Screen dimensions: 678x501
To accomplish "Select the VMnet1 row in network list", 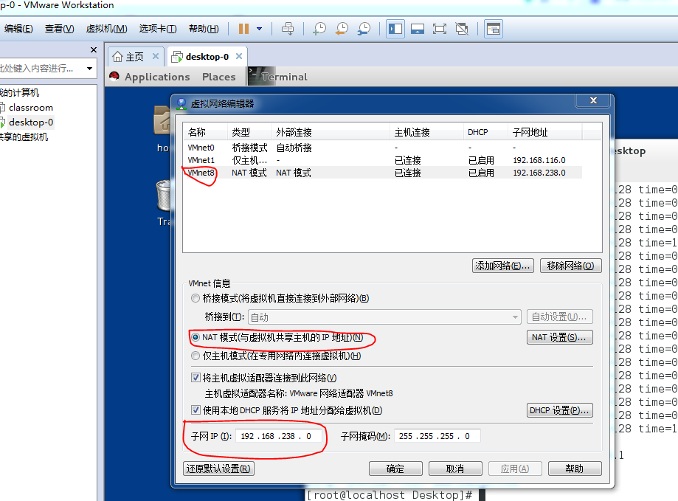I will [x=383, y=160].
